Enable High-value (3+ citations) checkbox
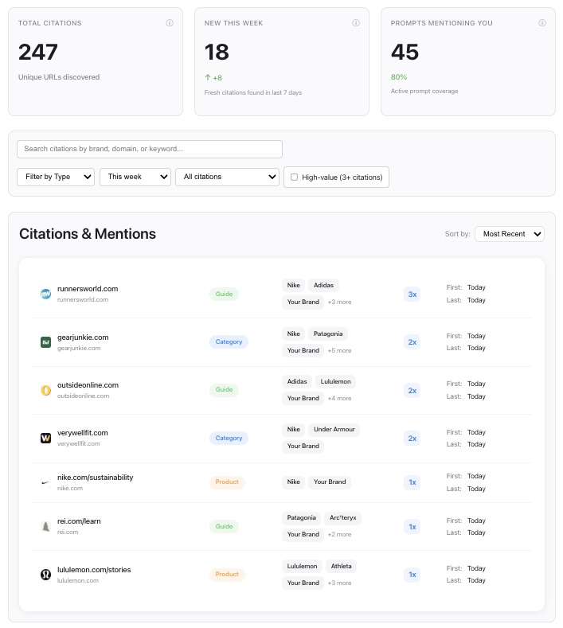Screen dimensions: 563x628 [294, 177]
